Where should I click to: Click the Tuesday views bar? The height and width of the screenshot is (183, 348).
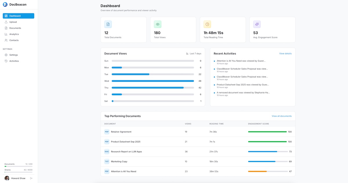tap(153, 74)
